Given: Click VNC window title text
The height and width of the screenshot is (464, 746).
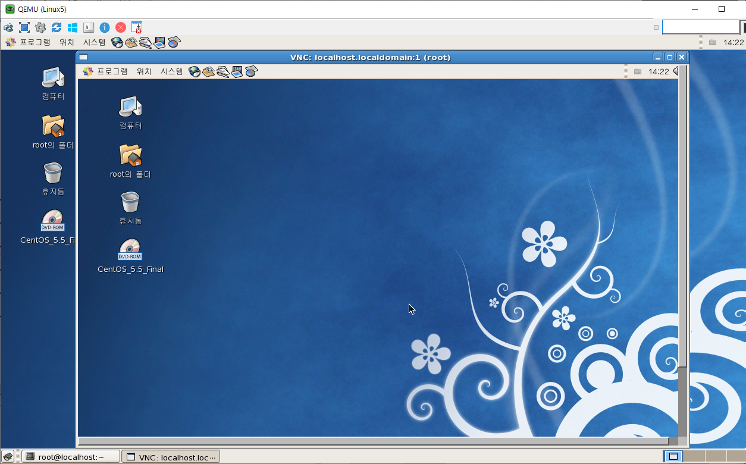Looking at the screenshot, I should click(x=370, y=57).
